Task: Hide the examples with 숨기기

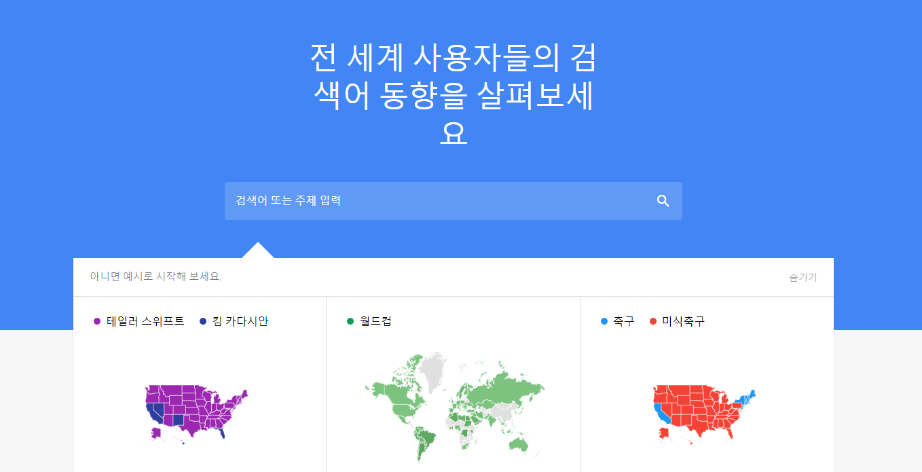Action: pos(803,277)
